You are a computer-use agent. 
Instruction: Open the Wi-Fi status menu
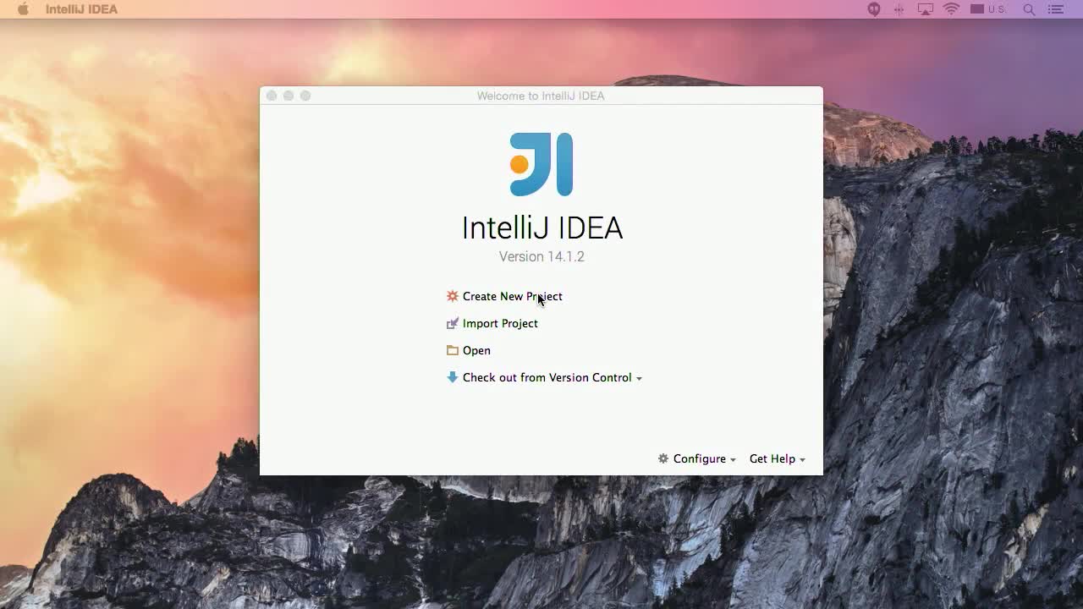pos(951,9)
